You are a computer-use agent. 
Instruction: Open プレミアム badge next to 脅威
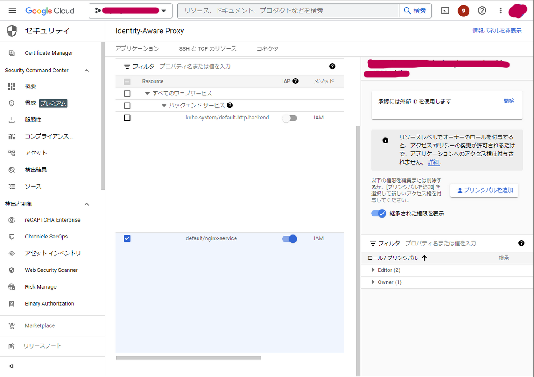pos(53,103)
